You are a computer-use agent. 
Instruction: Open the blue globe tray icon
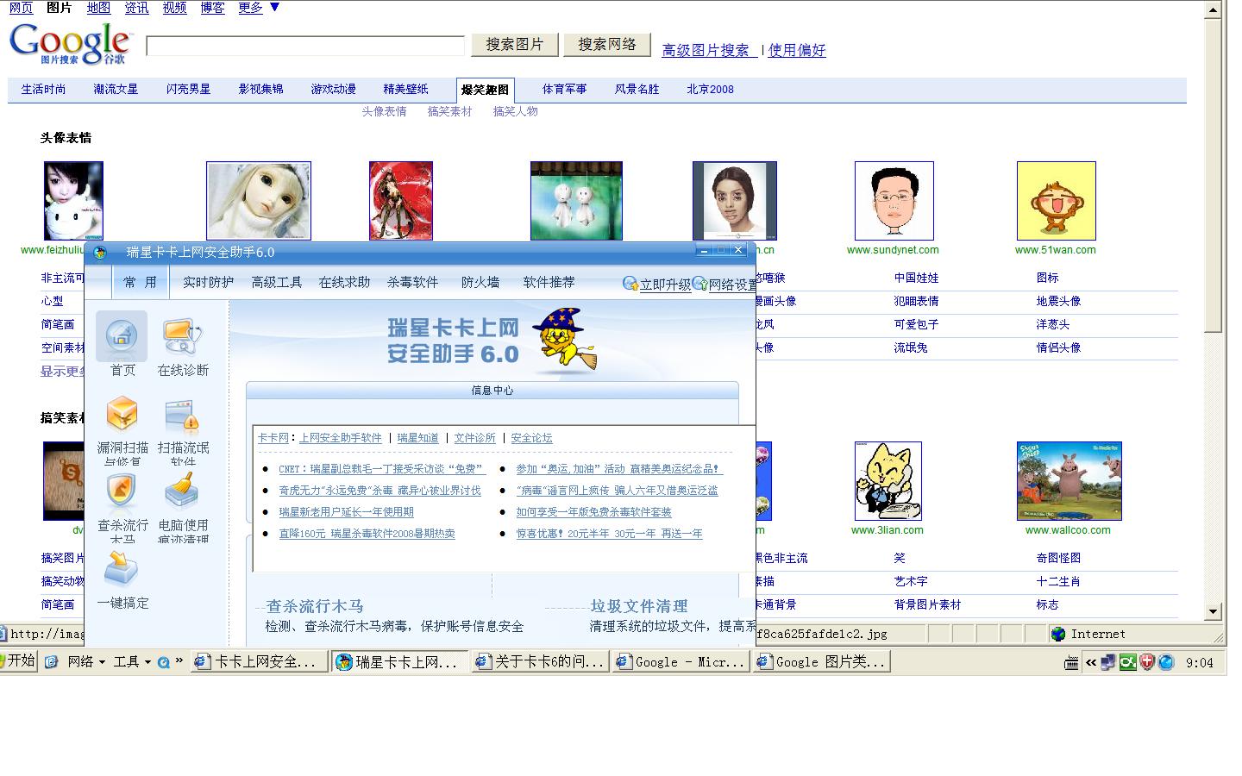tap(1166, 662)
